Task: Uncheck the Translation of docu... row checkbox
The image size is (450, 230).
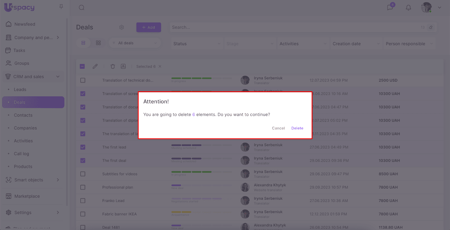Action: [83, 107]
